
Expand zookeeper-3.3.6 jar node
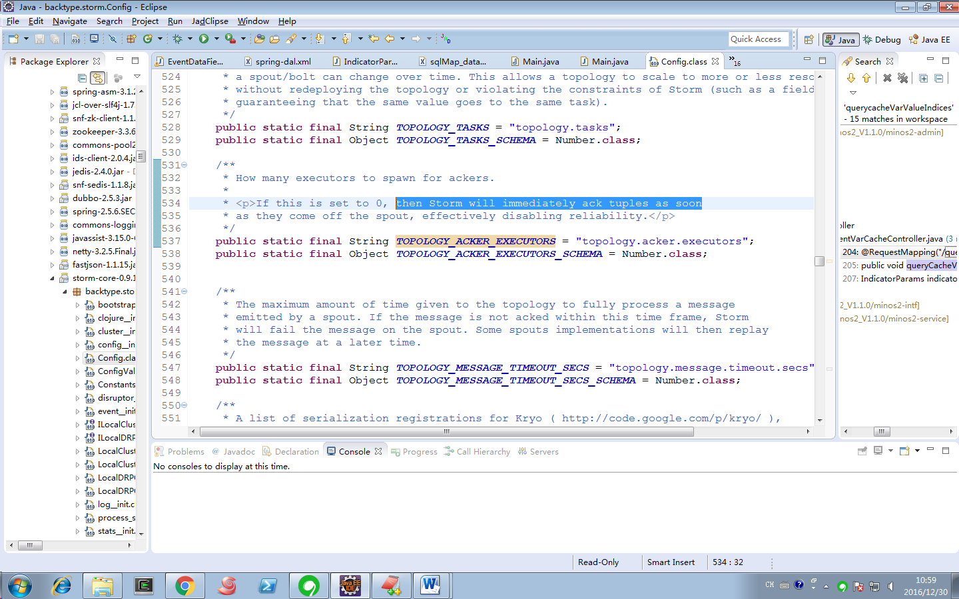pyautogui.click(x=53, y=132)
